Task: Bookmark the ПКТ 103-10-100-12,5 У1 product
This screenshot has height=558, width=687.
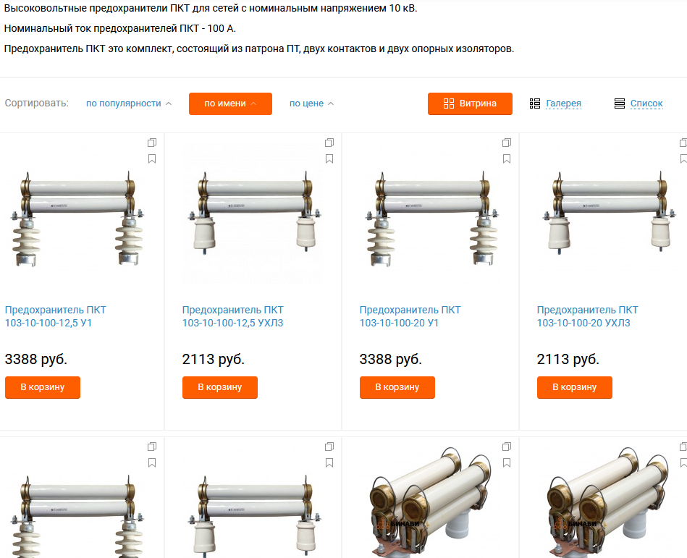Action: (x=152, y=158)
